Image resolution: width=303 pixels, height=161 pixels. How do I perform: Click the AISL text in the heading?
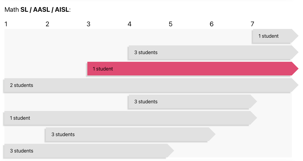tap(62, 10)
